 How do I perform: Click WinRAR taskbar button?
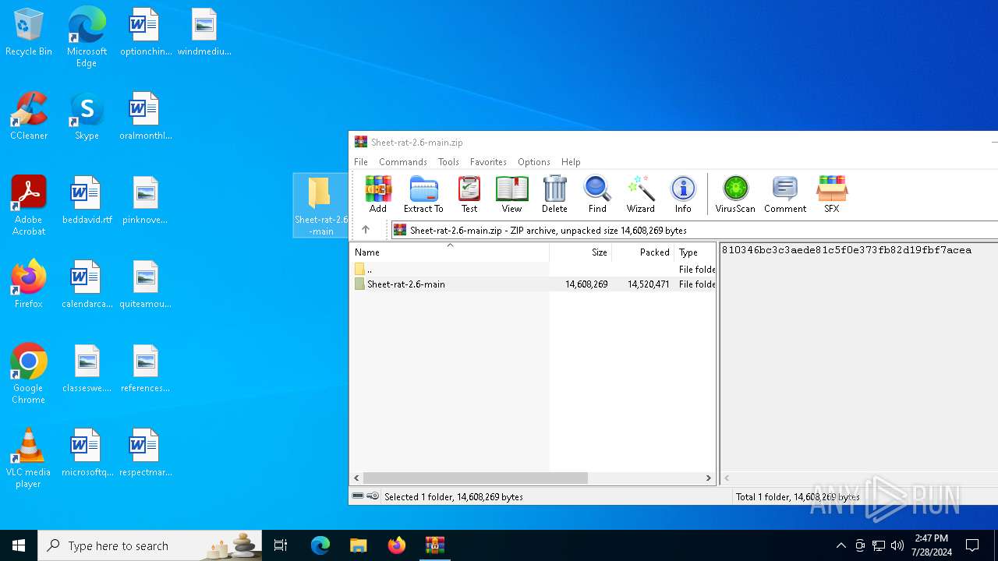coord(435,545)
